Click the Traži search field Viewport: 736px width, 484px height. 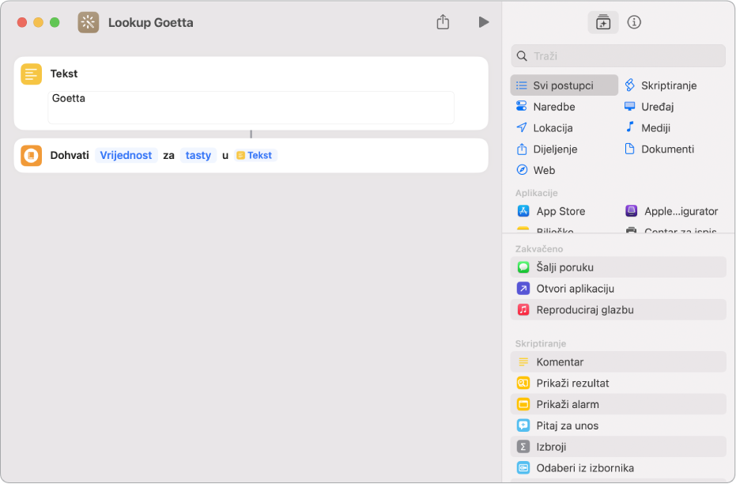coord(618,56)
